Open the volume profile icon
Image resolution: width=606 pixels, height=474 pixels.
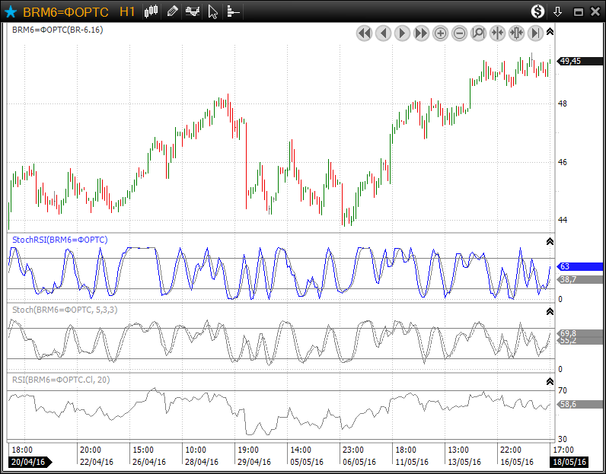pos(233,11)
